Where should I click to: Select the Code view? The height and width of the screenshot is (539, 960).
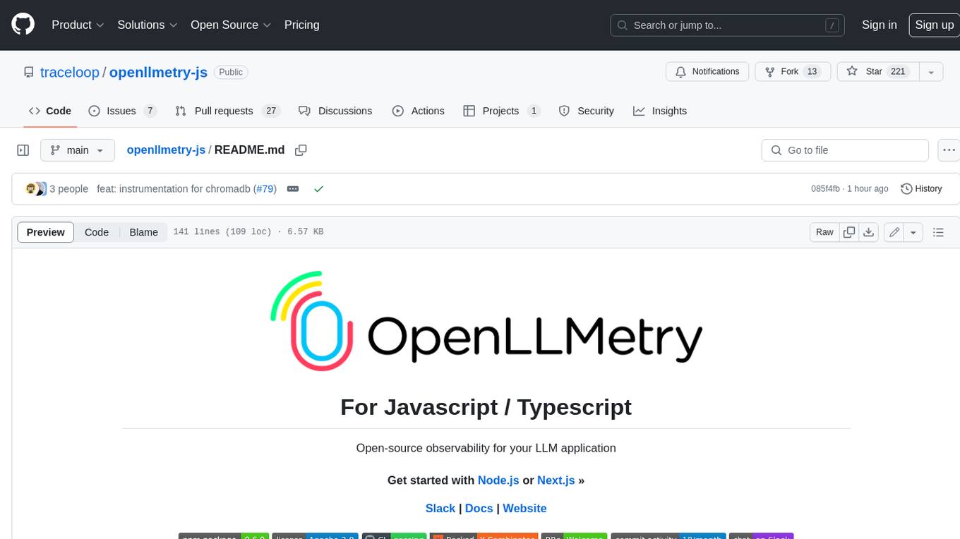click(x=97, y=232)
